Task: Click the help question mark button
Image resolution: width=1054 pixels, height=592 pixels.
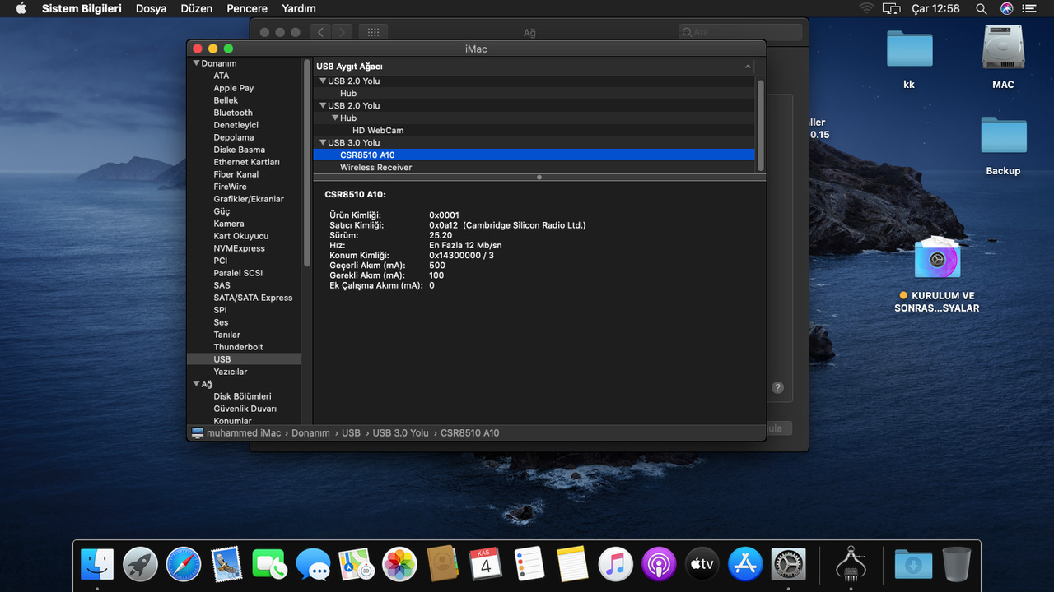Action: [x=777, y=388]
